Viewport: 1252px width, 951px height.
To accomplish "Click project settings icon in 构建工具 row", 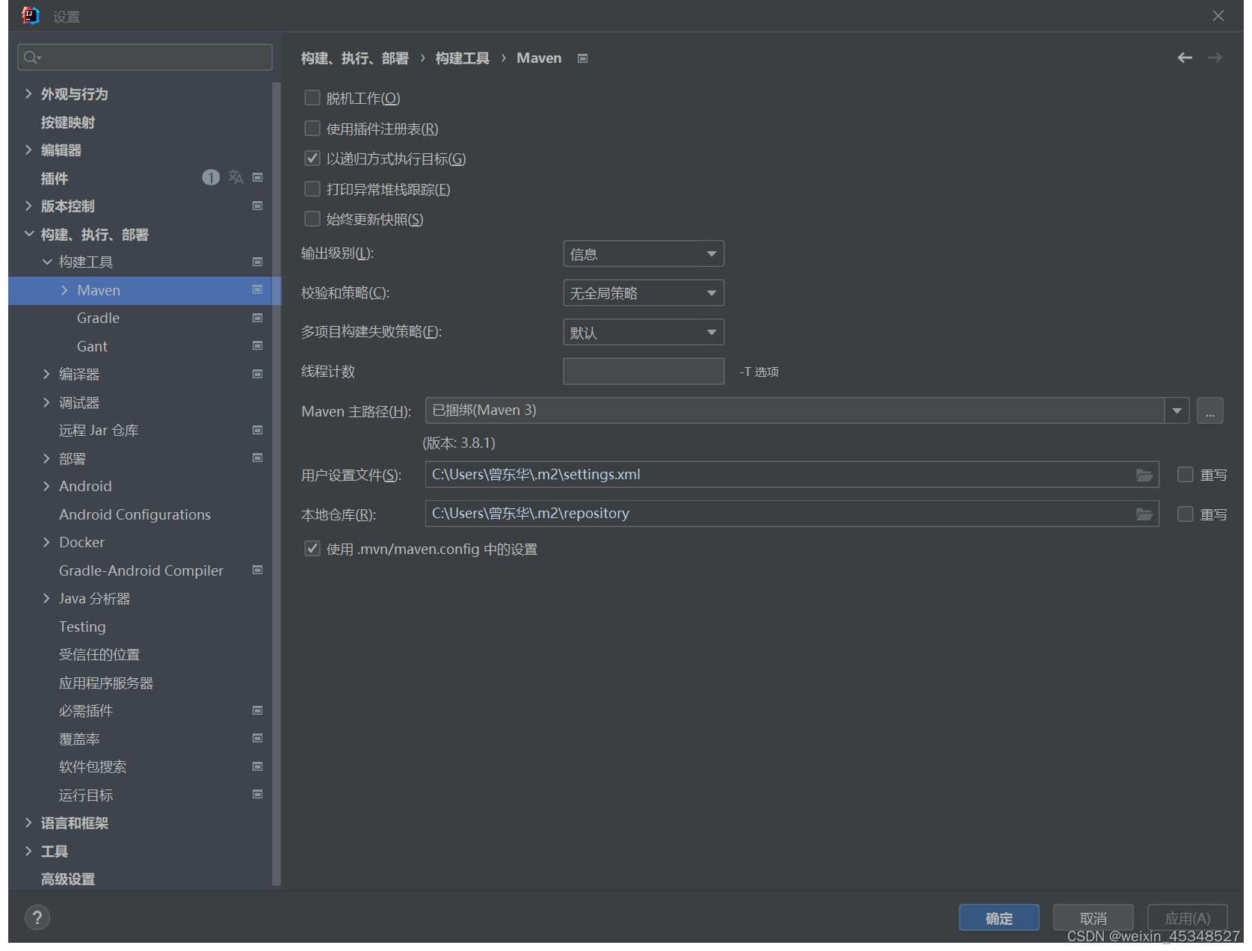I will coord(257,262).
